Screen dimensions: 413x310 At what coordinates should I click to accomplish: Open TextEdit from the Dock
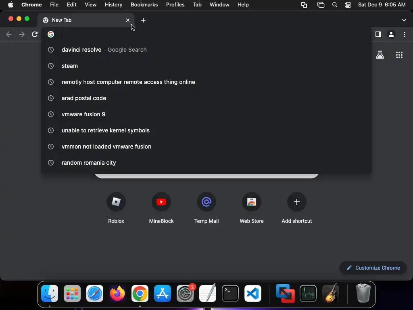pos(208,293)
